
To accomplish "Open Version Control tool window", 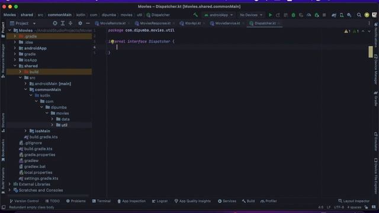I will (x=24, y=201).
